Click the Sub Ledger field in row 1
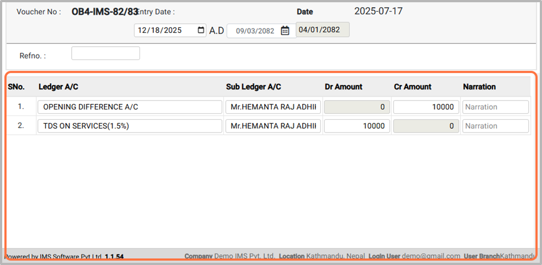The height and width of the screenshot is (265, 542). click(273, 107)
